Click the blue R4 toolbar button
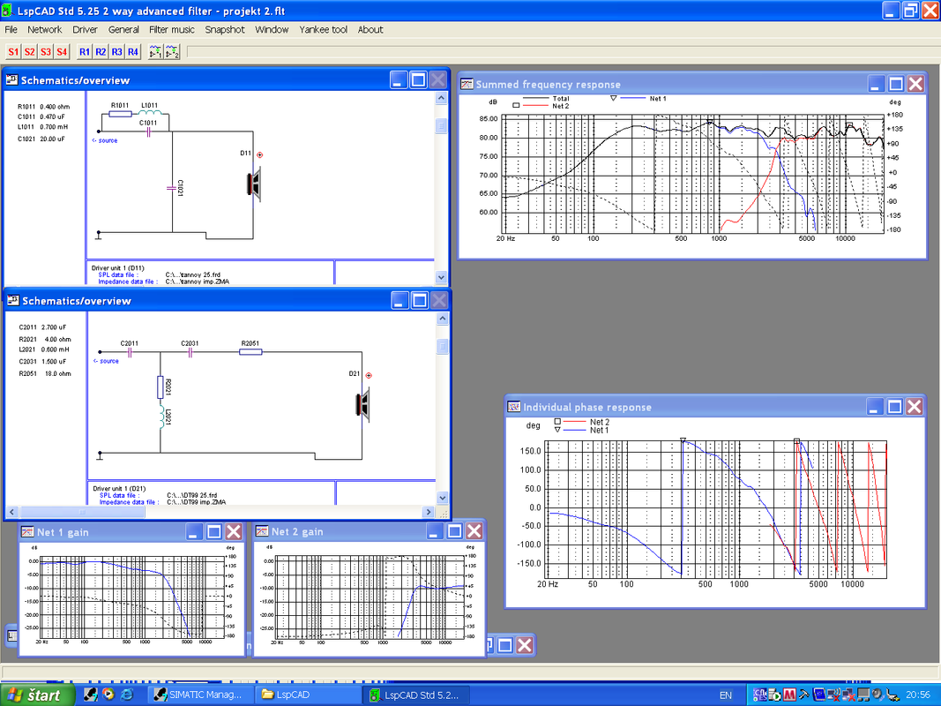941x706 pixels. click(133, 52)
